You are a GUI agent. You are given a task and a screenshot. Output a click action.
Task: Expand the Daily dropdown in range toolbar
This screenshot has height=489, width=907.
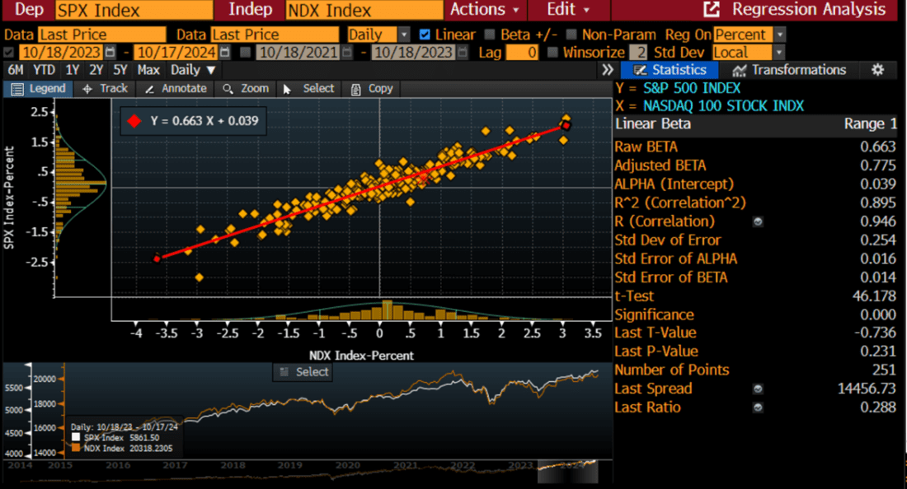[x=193, y=71]
